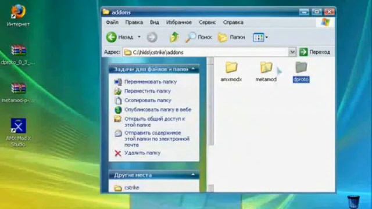This screenshot has height=209, width=372.
Task: Click the red X delete icon
Action: coord(118,153)
